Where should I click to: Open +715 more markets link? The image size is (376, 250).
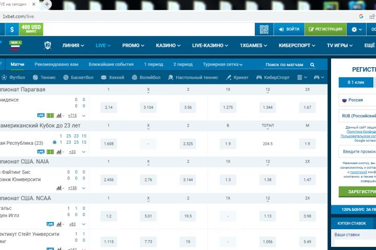tap(73, 116)
